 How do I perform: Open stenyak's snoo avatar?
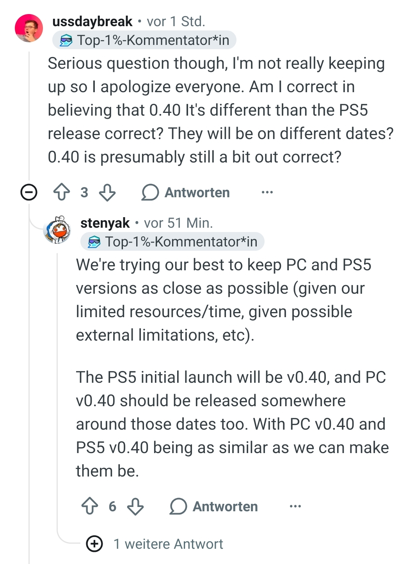(57, 230)
